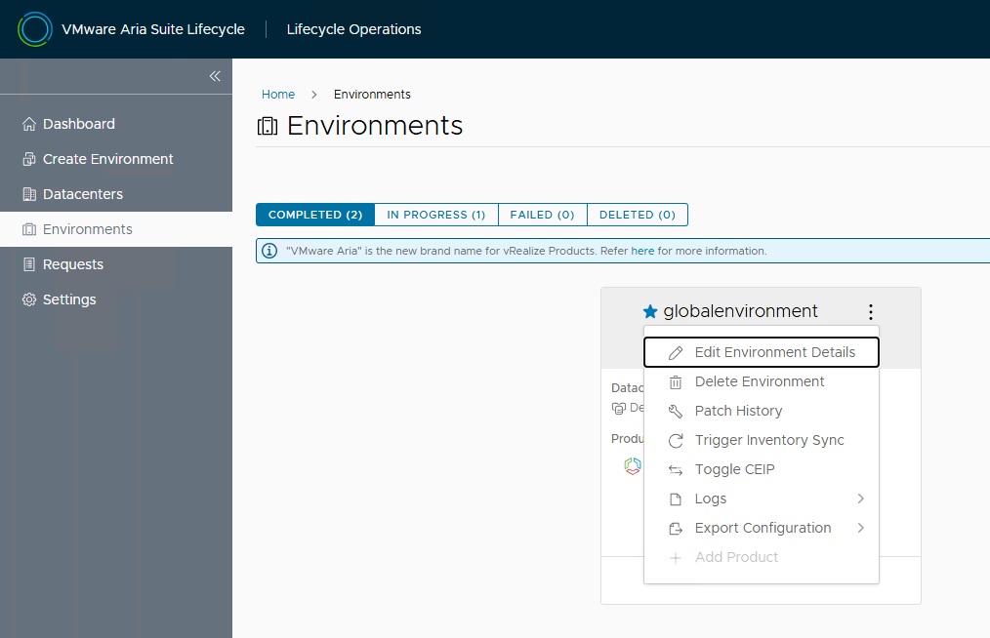Collapse the left navigation sidebar
Screen dimensions: 990x638
pyautogui.click(x=215, y=76)
